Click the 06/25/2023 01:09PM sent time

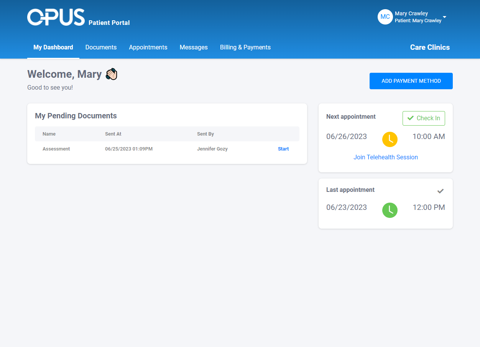tap(129, 149)
